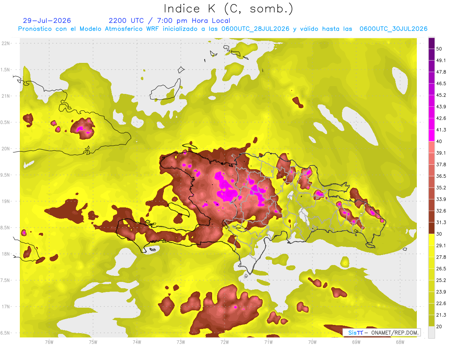Click the colorbar value label 49.1
The width and height of the screenshot is (449, 347).
[x=441, y=61]
